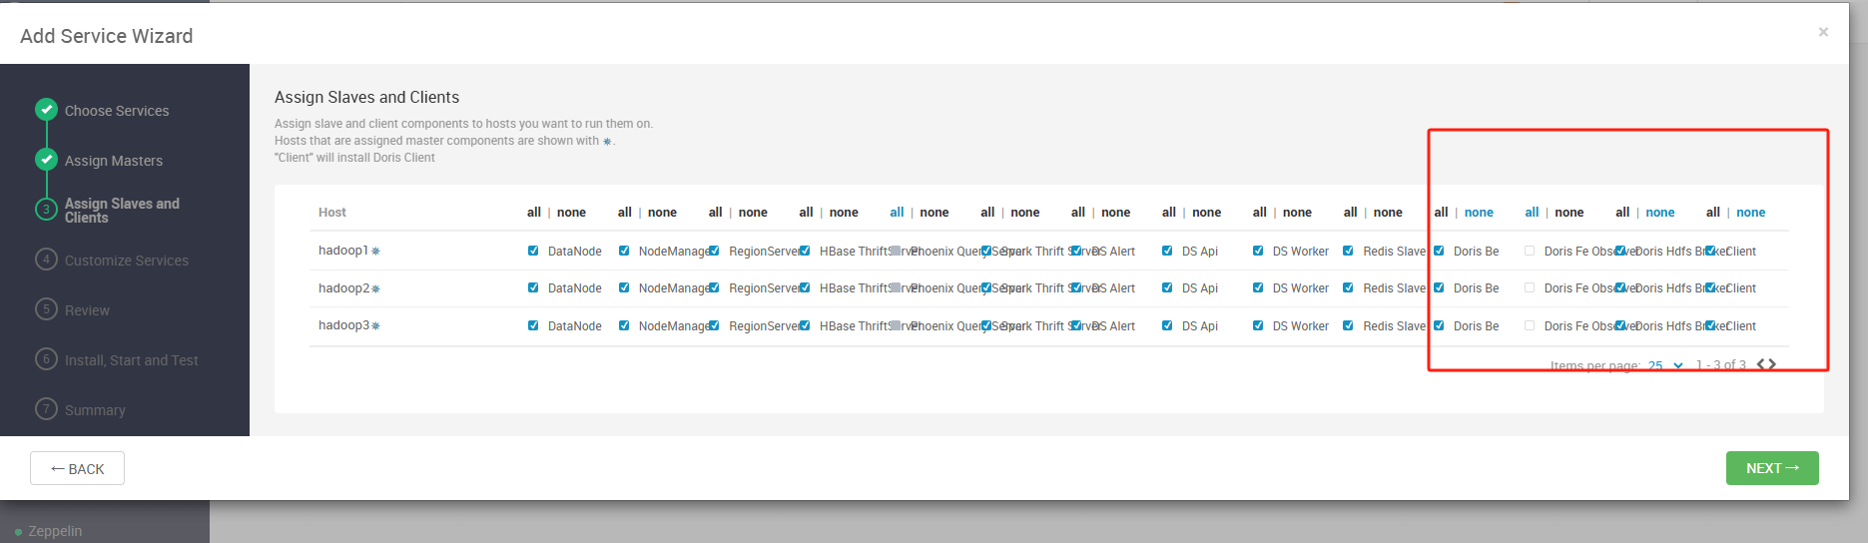Click the asterisk icon next to hadoop3
1868x543 pixels.
[x=375, y=326]
